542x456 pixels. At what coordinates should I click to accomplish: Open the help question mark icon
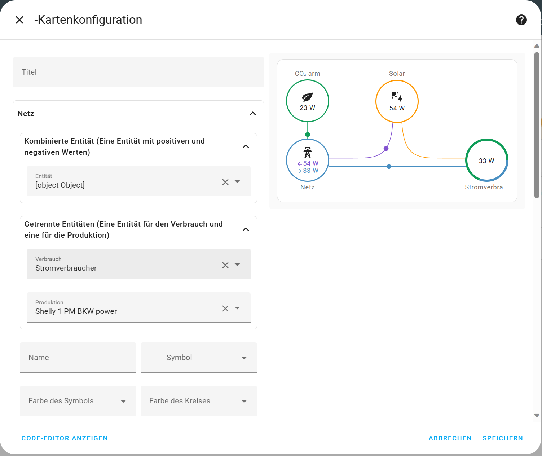tap(521, 20)
